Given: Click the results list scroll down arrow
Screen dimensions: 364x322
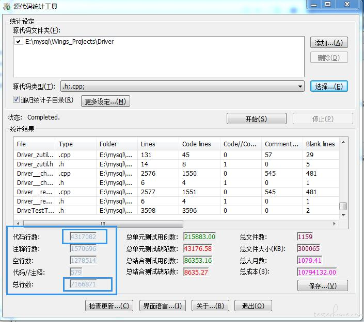Looking at the screenshot, I should [x=343, y=215].
